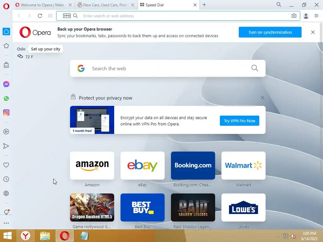Open Bookmarks star in sidebar
The height and width of the screenshot is (242, 323).
[6, 46]
